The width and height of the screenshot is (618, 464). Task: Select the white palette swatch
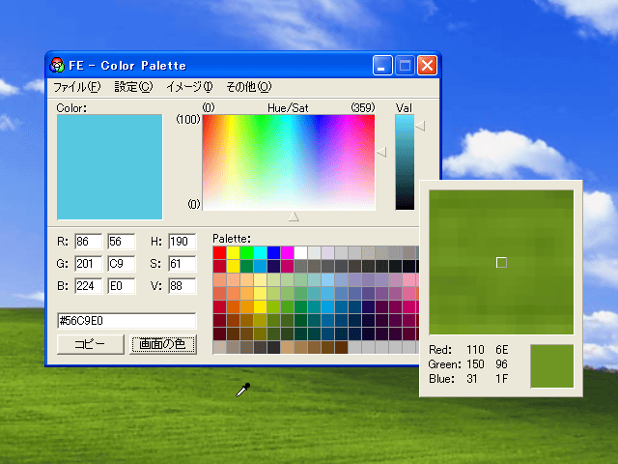click(x=300, y=252)
